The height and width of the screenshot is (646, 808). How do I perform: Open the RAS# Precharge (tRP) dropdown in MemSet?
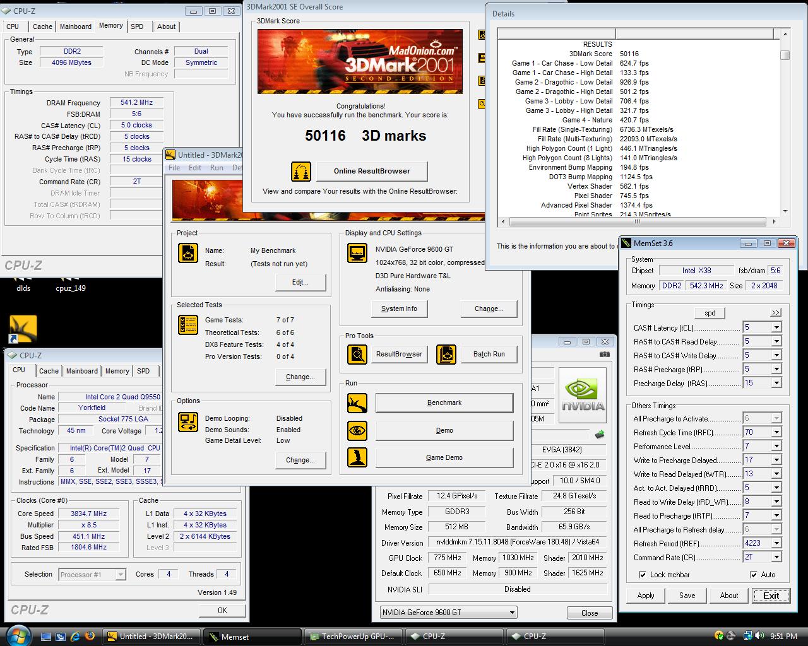tap(776, 369)
